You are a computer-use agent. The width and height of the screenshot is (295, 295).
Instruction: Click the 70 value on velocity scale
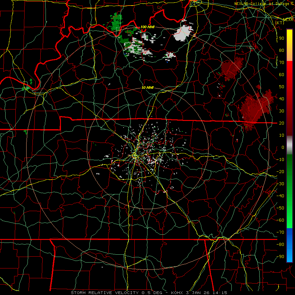(x=282, y=63)
